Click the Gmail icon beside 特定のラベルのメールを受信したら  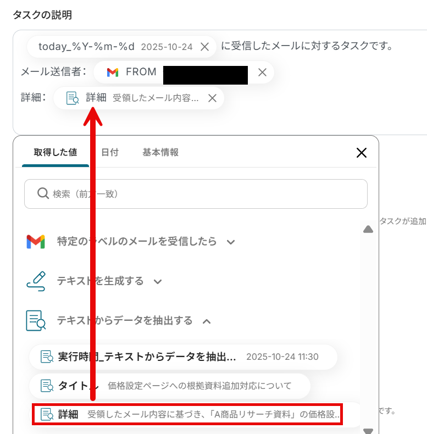pos(36,242)
